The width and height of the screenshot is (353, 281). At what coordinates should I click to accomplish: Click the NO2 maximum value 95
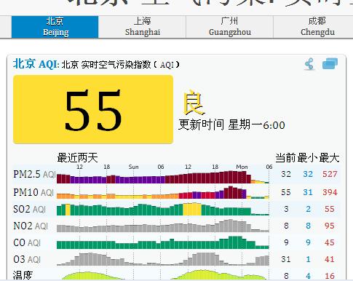(x=330, y=226)
